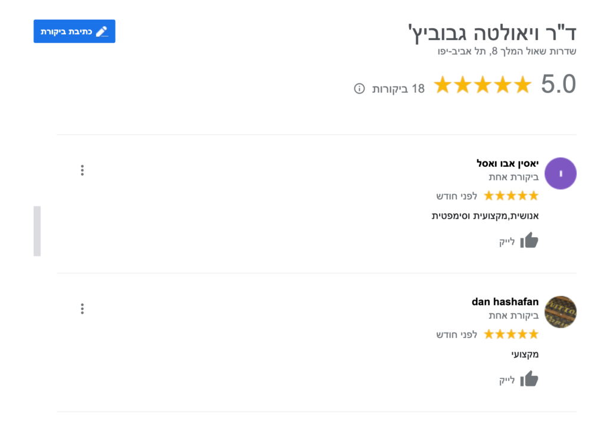Open the three-dot menu on dan hashafan's review
Image resolution: width=610 pixels, height=429 pixels.
[82, 309]
